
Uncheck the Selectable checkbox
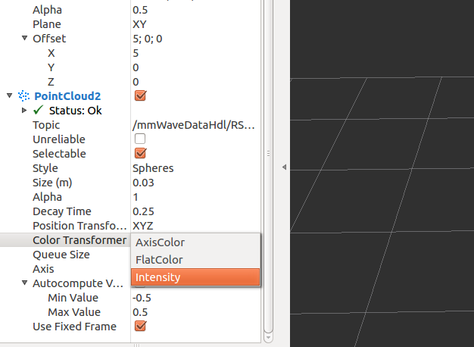[x=139, y=154]
